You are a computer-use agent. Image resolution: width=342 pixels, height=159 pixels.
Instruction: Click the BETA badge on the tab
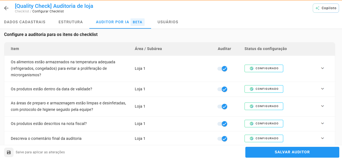click(x=138, y=22)
